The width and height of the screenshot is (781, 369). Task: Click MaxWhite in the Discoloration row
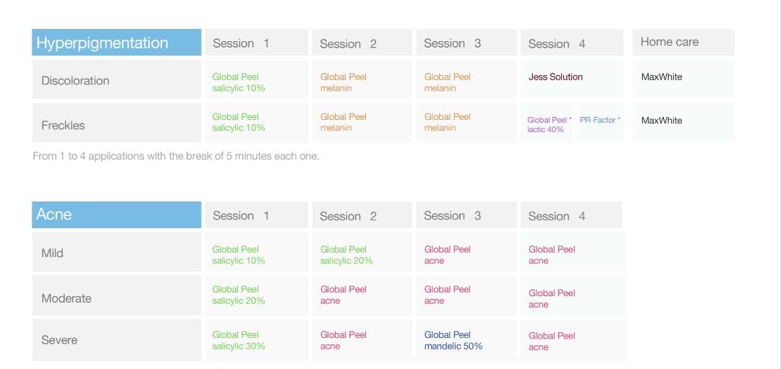pyautogui.click(x=662, y=77)
